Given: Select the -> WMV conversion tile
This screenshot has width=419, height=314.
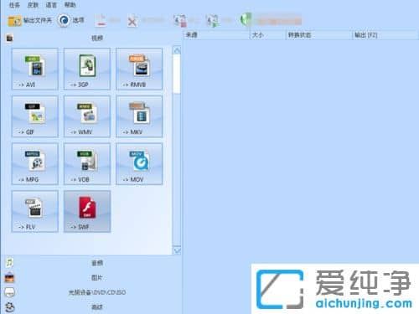Looking at the screenshot, I should pyautogui.click(x=87, y=116).
